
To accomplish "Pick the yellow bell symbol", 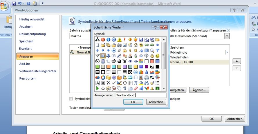I will [152, 88].
